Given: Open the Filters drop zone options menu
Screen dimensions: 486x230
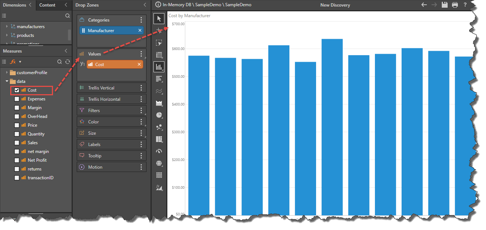Looking at the screenshot, I should [141, 111].
